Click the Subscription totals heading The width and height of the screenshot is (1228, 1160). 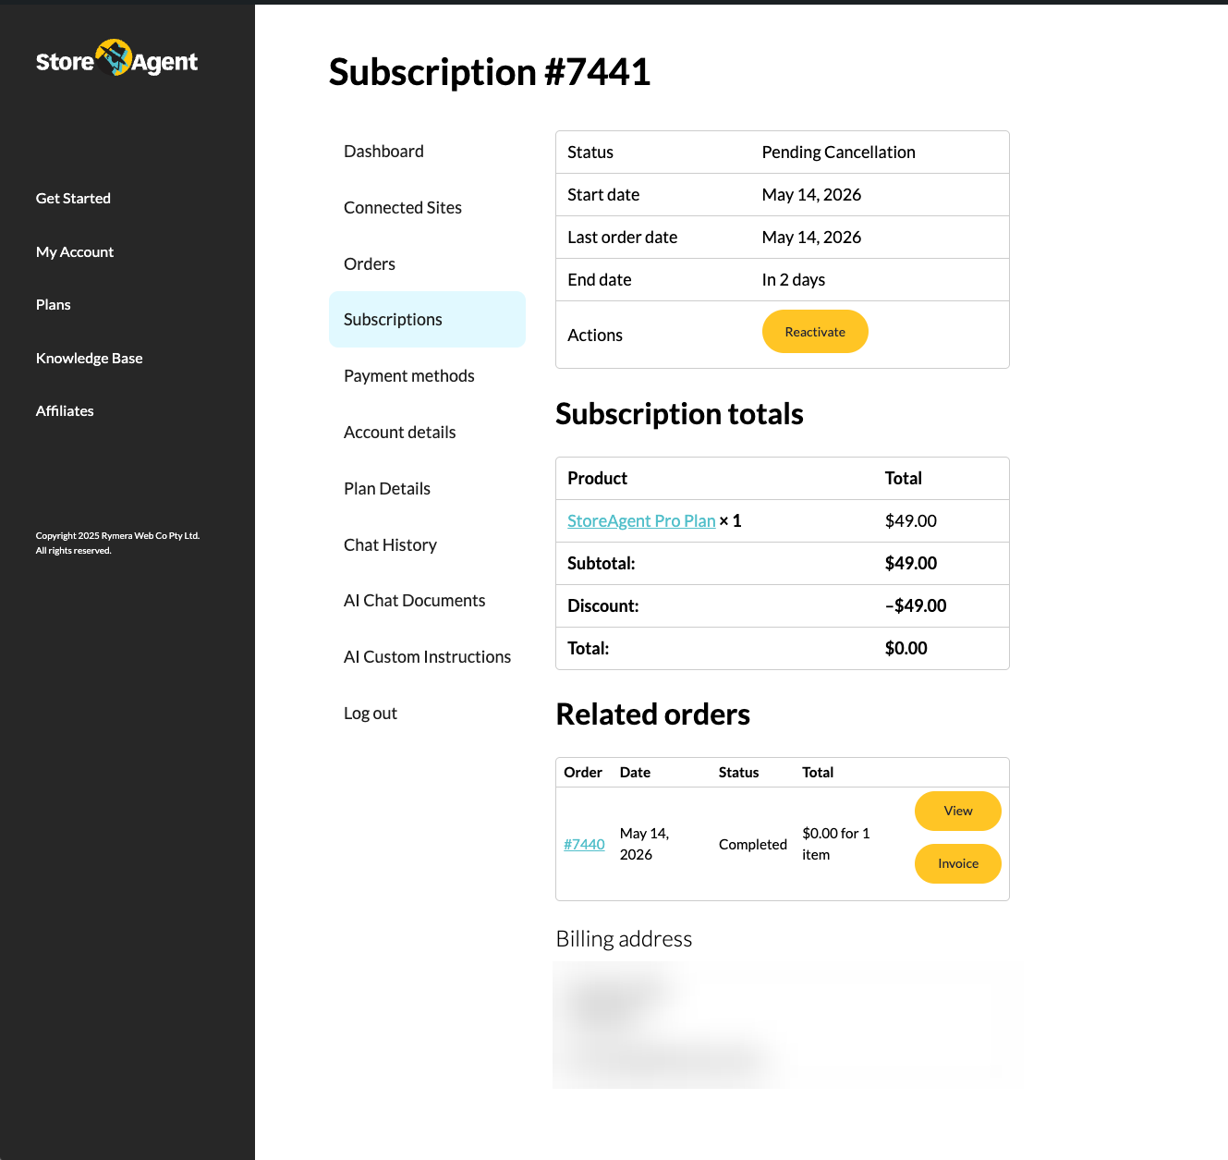[x=680, y=414]
